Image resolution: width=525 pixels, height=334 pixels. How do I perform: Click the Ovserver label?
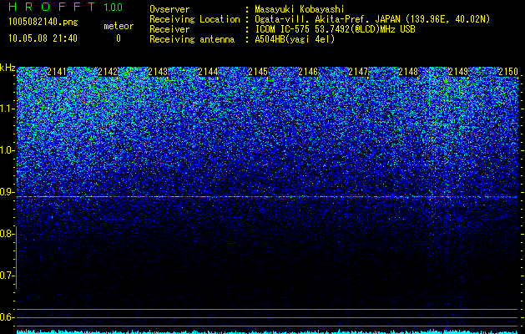coord(169,9)
